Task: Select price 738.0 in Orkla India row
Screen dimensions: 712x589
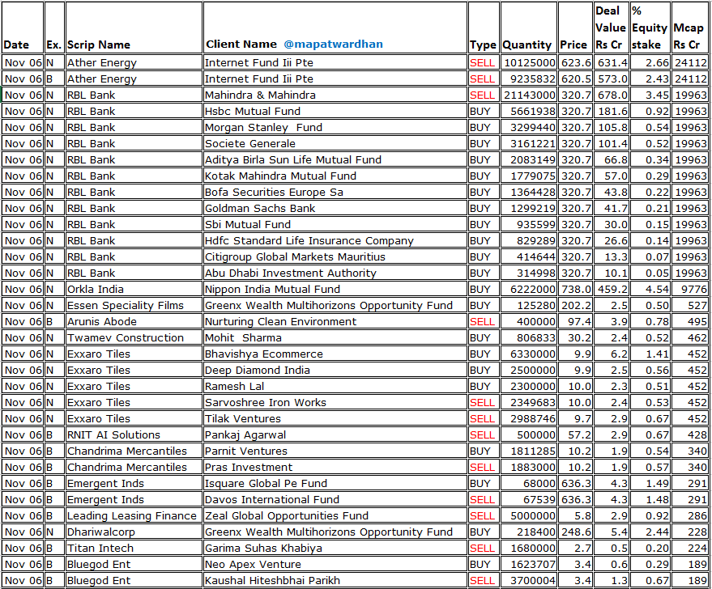Action: pyautogui.click(x=575, y=290)
